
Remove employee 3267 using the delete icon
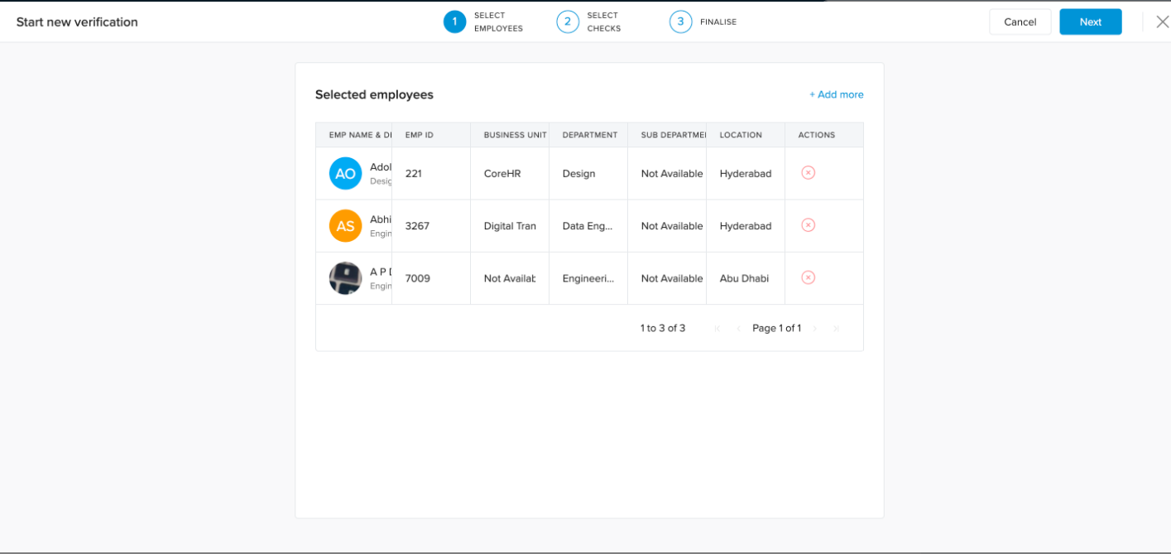point(809,225)
